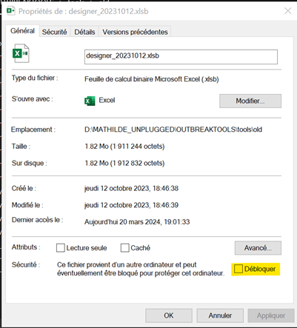Click the "Lecture seule" label text
This screenshot has width=297, height=328.
[x=87, y=248]
